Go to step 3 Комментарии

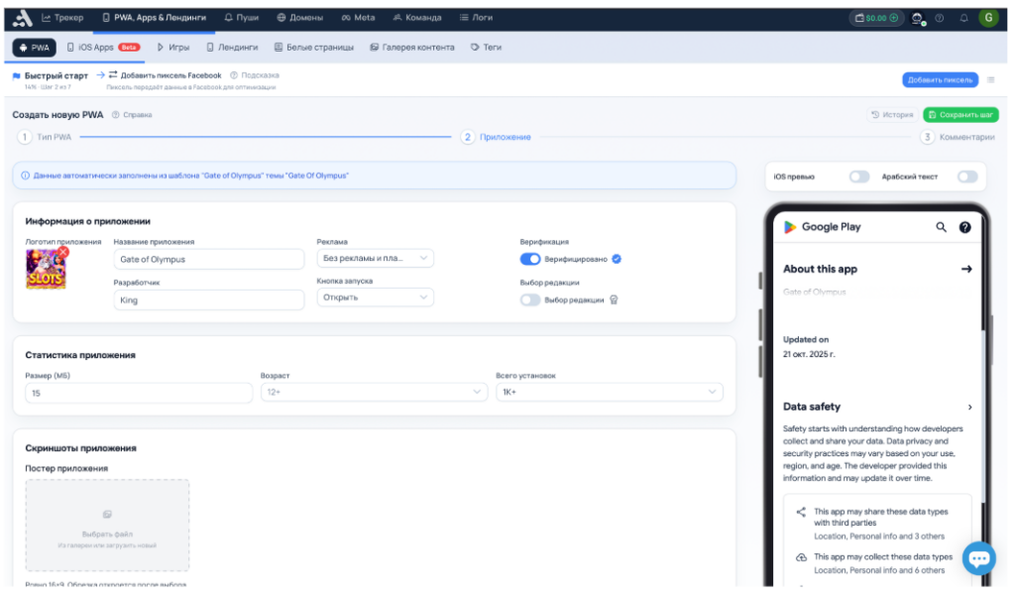[x=958, y=137]
